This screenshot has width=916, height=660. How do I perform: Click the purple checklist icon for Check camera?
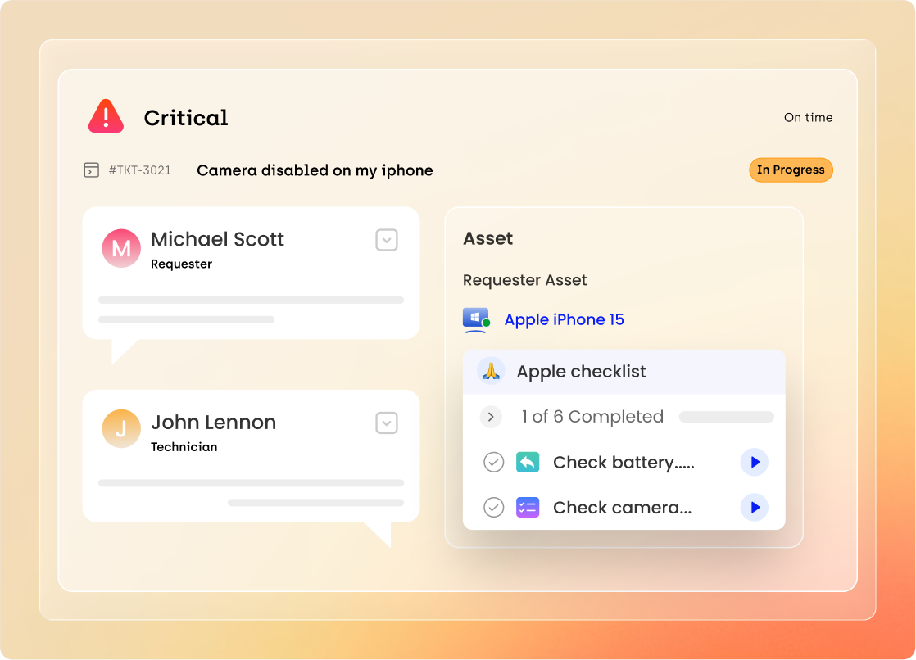pyautogui.click(x=528, y=508)
